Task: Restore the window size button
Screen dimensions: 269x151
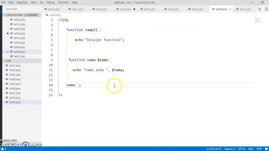Action: pyautogui.click(x=262, y=3)
